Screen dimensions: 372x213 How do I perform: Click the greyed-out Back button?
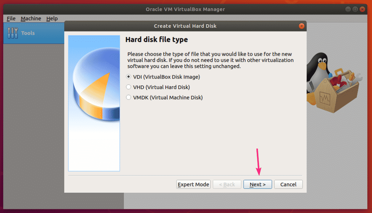[x=227, y=184]
